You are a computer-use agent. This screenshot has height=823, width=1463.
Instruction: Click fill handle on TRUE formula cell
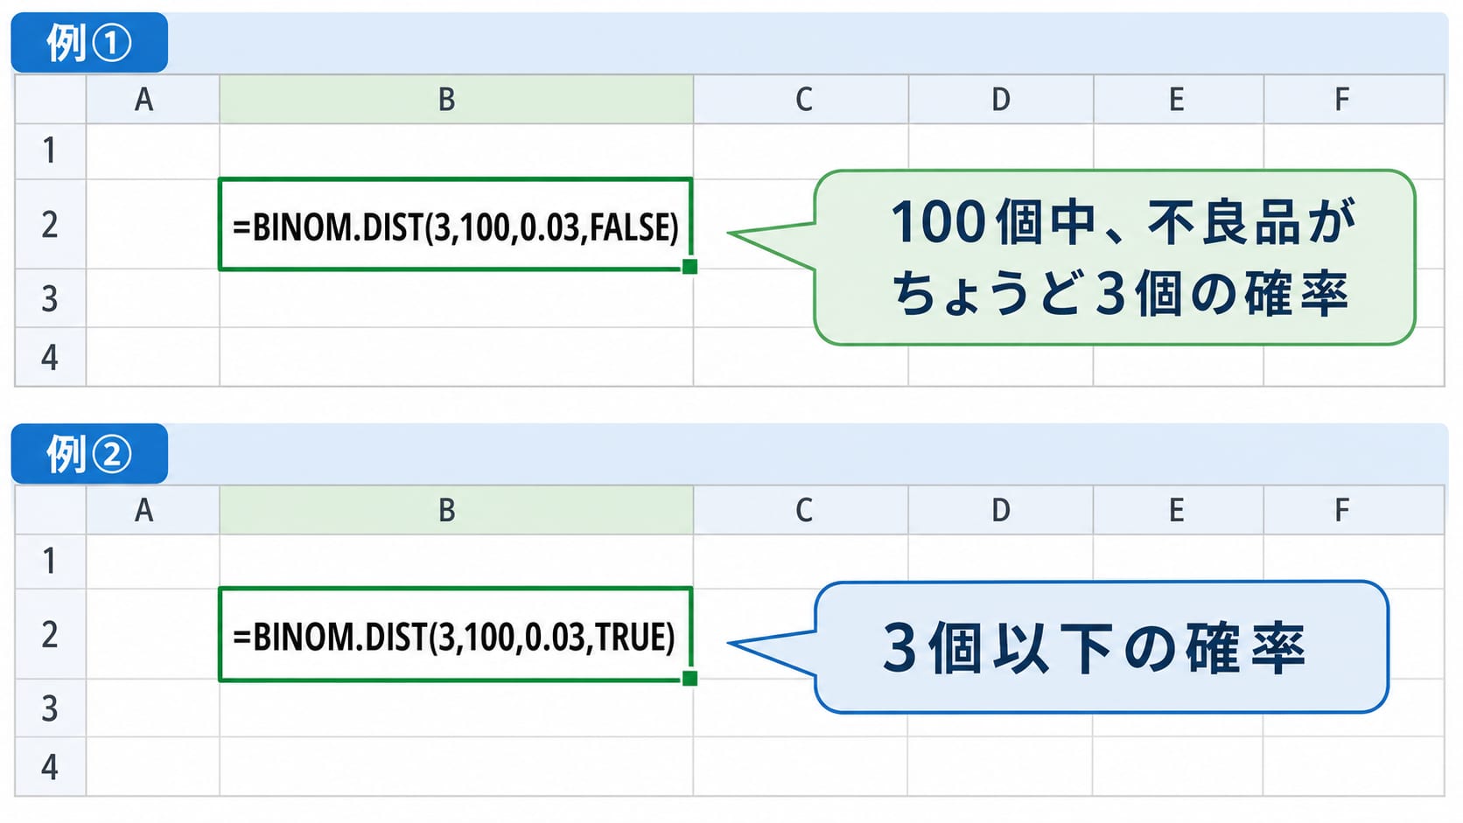[x=689, y=678]
